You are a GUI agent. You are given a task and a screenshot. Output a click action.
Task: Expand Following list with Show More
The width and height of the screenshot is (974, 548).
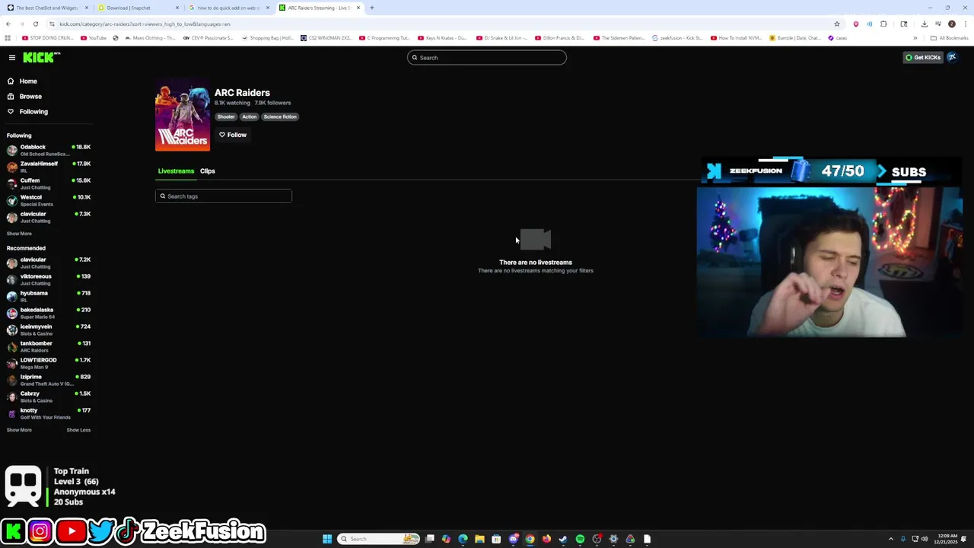coord(19,234)
